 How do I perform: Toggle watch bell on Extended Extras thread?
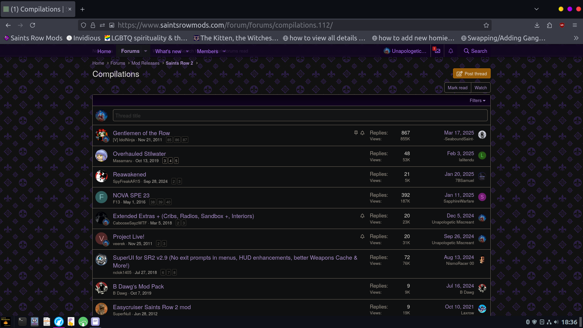[362, 216]
